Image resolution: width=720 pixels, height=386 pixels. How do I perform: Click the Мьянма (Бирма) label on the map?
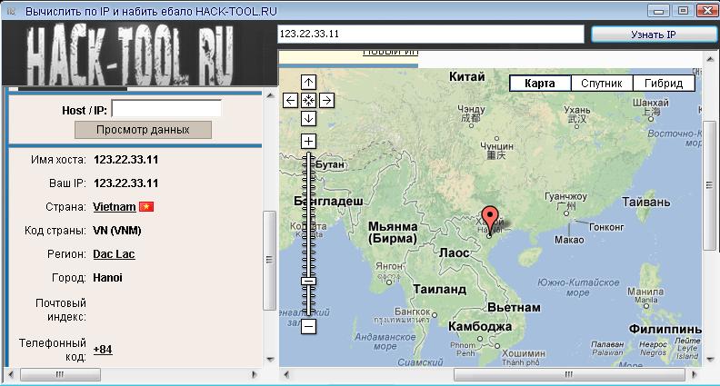393,233
